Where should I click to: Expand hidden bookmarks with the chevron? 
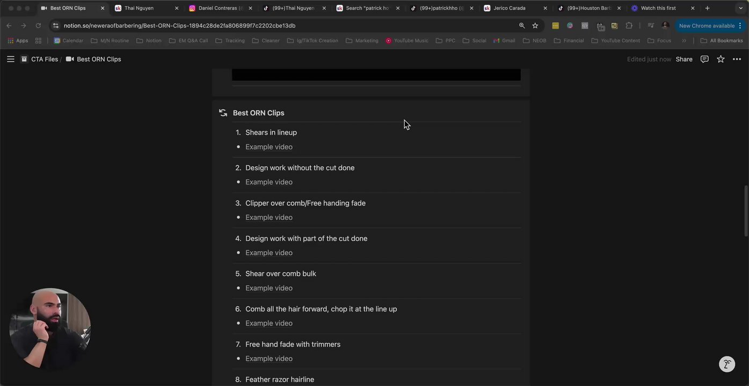(684, 41)
